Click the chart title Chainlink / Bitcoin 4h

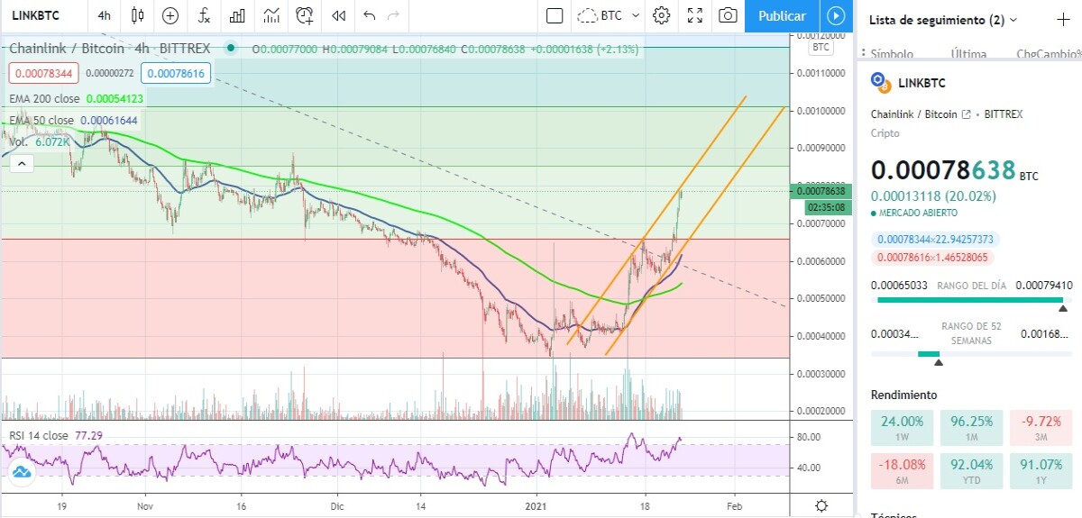pos(110,49)
